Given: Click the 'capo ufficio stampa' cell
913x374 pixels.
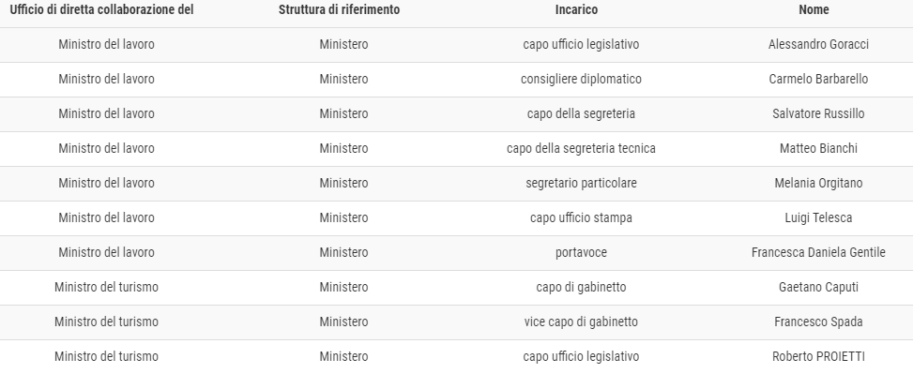Looking at the screenshot, I should pyautogui.click(x=581, y=217).
